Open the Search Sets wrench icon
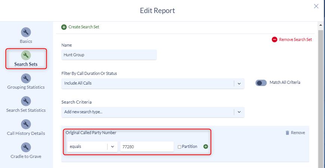The height and width of the screenshot is (168, 325). click(x=26, y=56)
